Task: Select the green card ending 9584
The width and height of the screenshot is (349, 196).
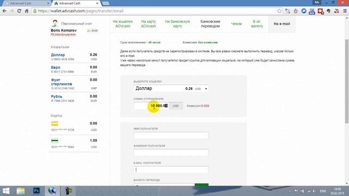Action: [x=55, y=140]
